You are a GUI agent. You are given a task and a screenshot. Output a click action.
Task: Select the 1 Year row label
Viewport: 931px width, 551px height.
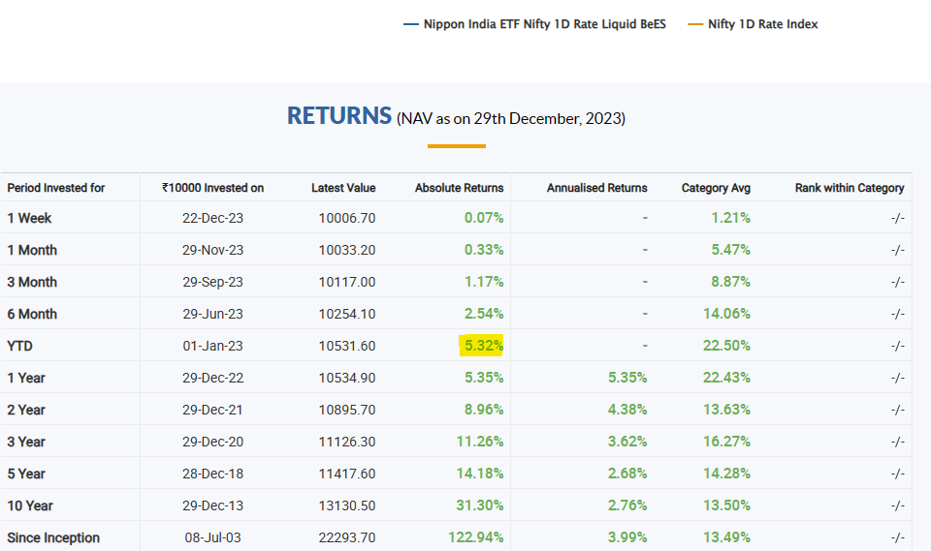(x=26, y=379)
